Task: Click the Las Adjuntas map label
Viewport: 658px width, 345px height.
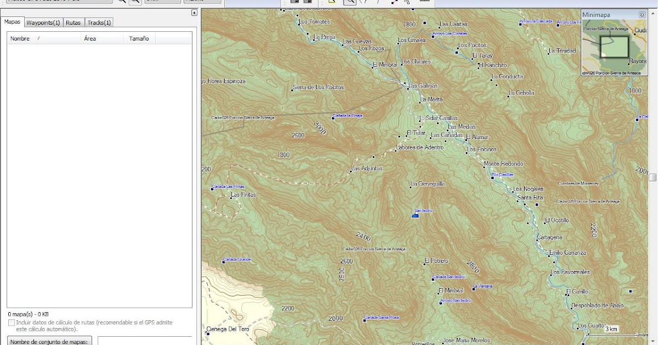Action: [x=367, y=169]
